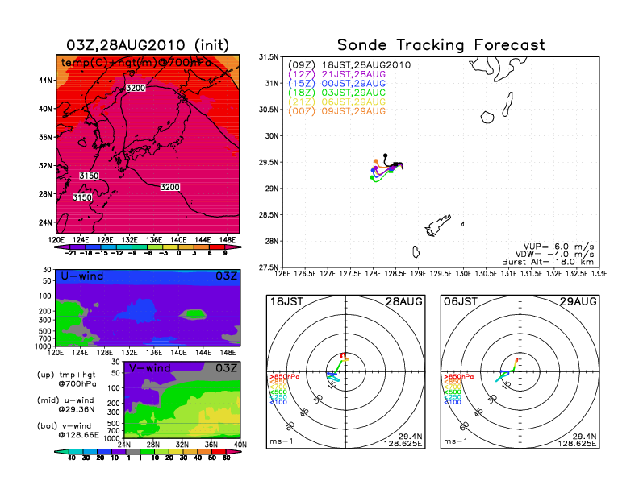
Task: Click the gray -1 to 1 wind colorbar swatch
Action: tap(132, 451)
